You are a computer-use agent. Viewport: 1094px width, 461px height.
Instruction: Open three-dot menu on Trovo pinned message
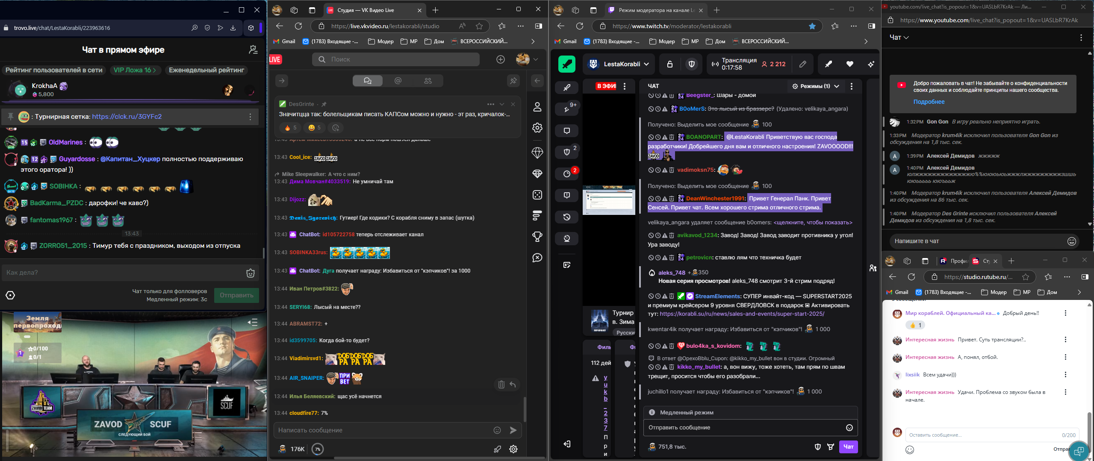click(x=251, y=117)
